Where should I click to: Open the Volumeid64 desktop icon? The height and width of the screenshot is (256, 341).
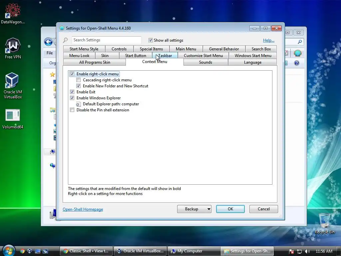point(13,119)
